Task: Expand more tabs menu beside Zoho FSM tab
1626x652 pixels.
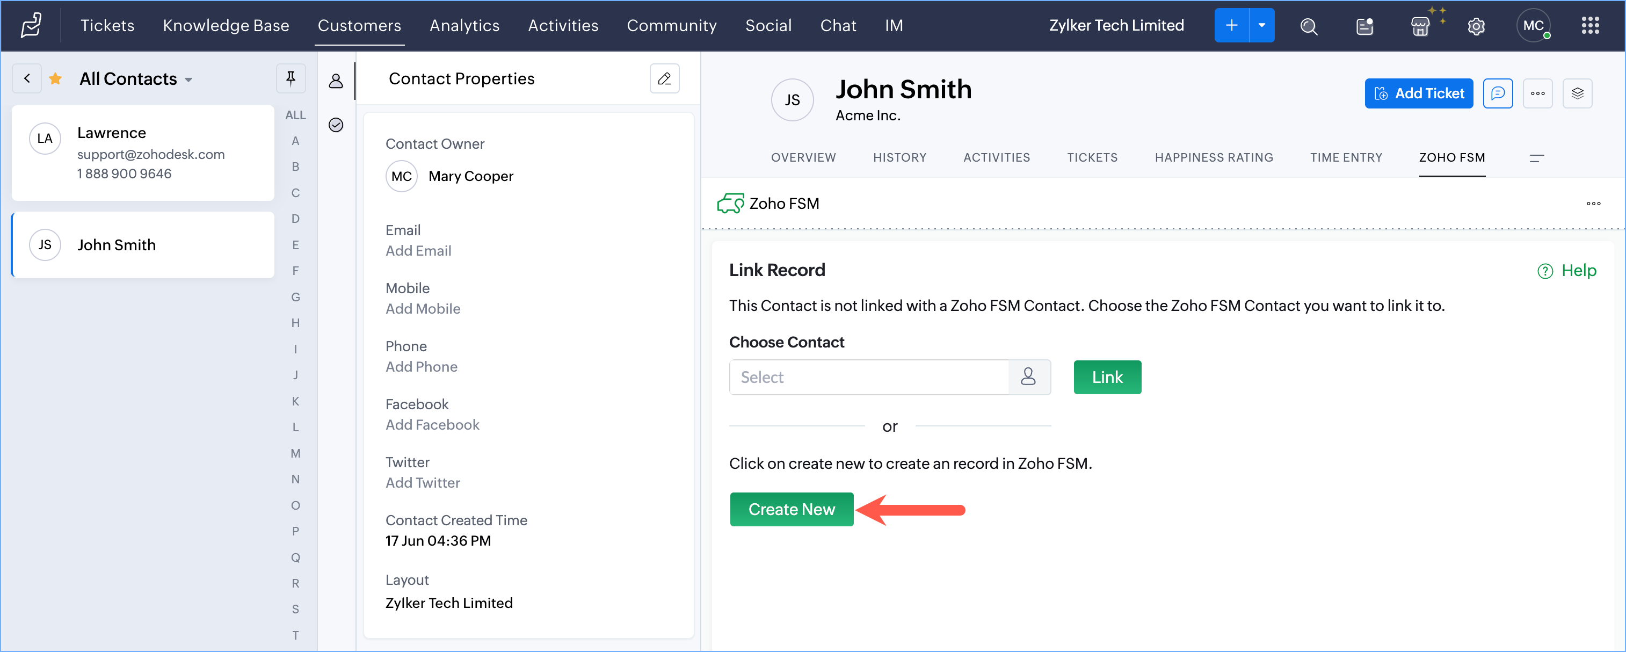Action: click(x=1536, y=158)
